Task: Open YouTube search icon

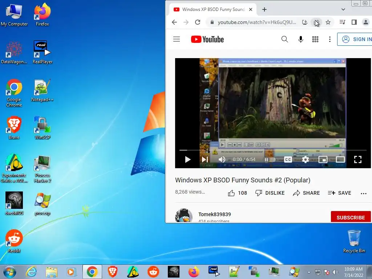Action: click(x=284, y=39)
